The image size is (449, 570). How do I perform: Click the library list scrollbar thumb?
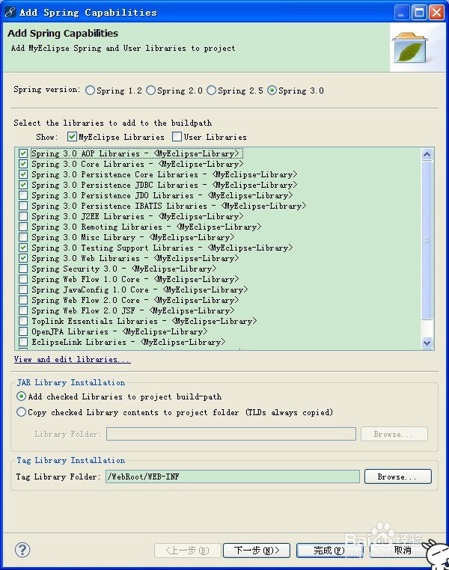point(427,240)
